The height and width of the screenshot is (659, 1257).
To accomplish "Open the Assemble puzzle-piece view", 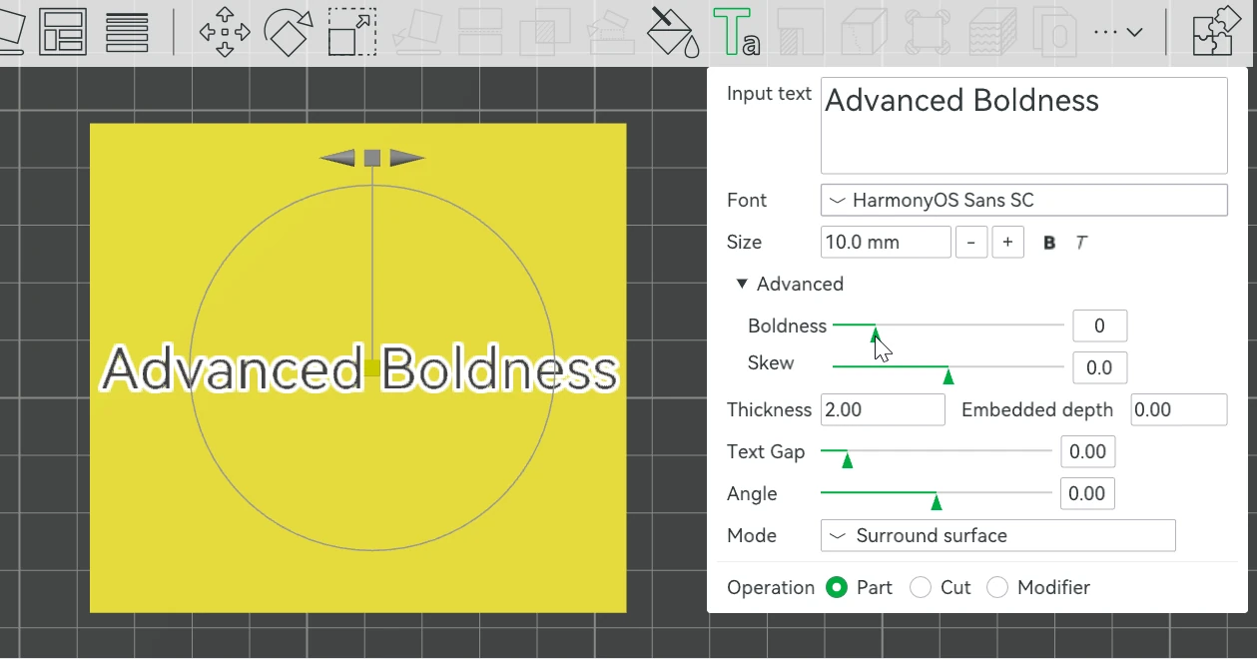I will (1218, 33).
